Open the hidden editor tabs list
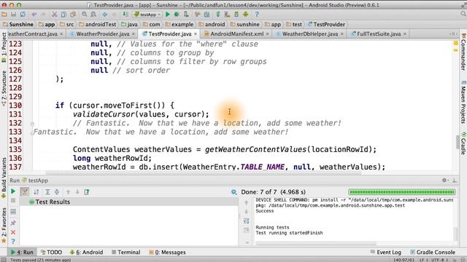The image size is (467, 262). coord(453,34)
